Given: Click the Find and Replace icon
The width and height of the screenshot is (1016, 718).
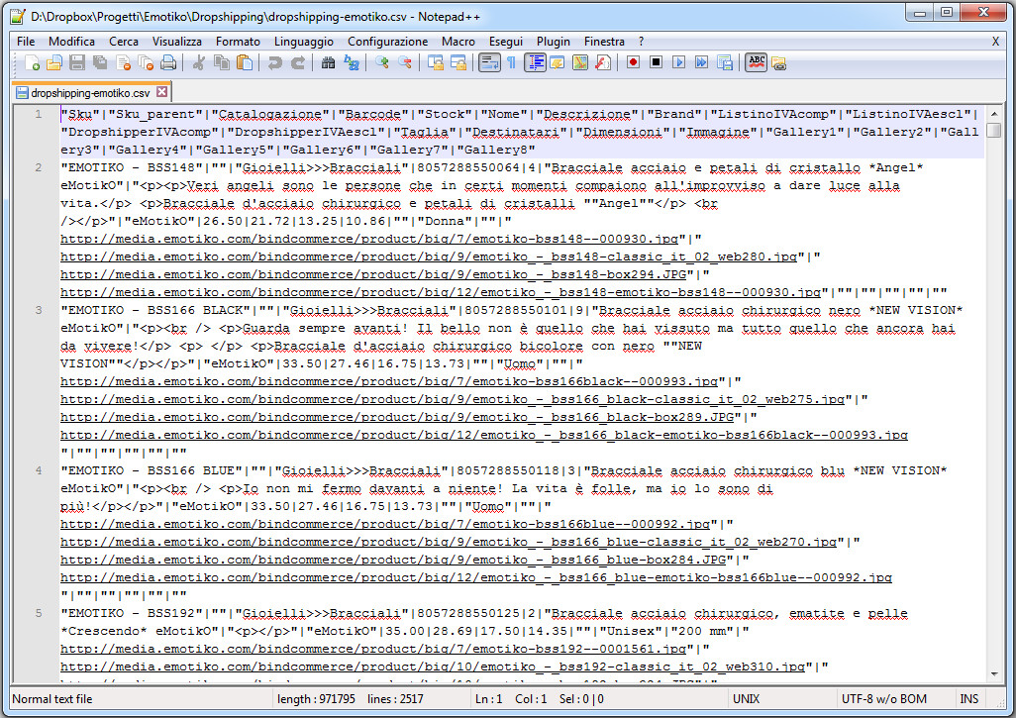Looking at the screenshot, I should pyautogui.click(x=351, y=63).
